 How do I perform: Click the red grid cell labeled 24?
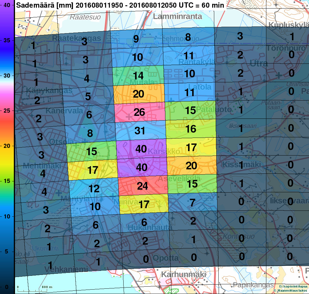pyautogui.click(x=142, y=186)
